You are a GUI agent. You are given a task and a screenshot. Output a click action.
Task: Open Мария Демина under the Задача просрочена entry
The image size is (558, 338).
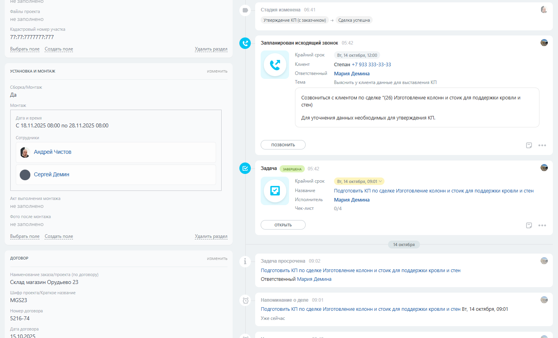314,279
